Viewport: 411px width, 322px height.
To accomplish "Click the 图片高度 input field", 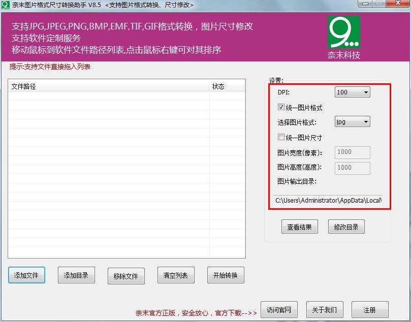I will (x=352, y=168).
